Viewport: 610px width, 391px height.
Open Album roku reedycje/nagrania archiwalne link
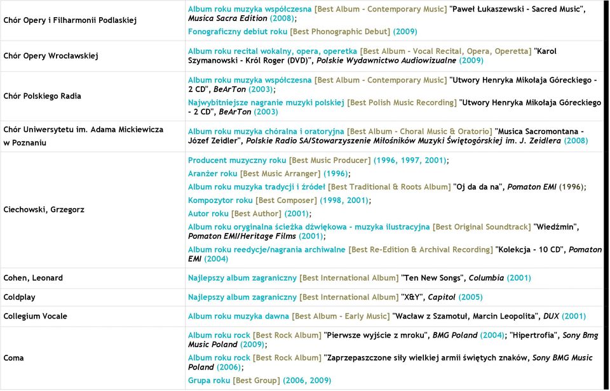click(266, 249)
